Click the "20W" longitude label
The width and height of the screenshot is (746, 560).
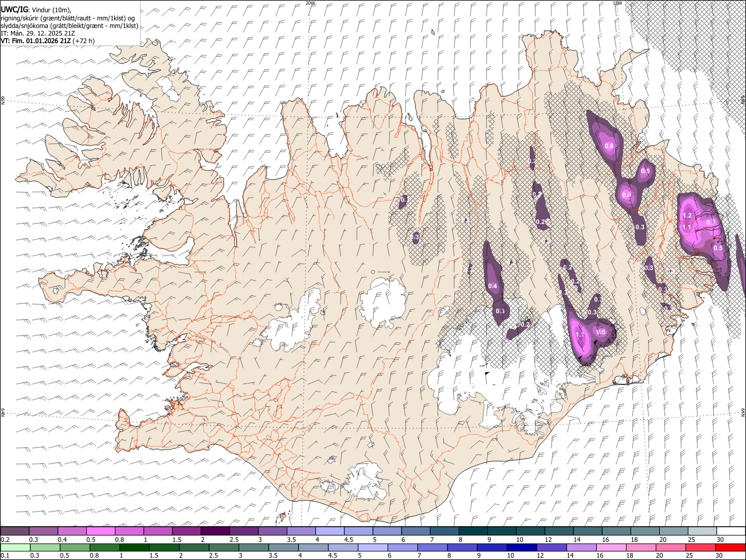309,3
